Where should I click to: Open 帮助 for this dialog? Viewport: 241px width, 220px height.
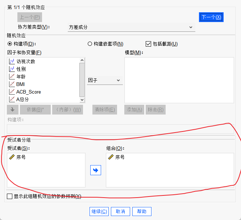tap(142, 212)
